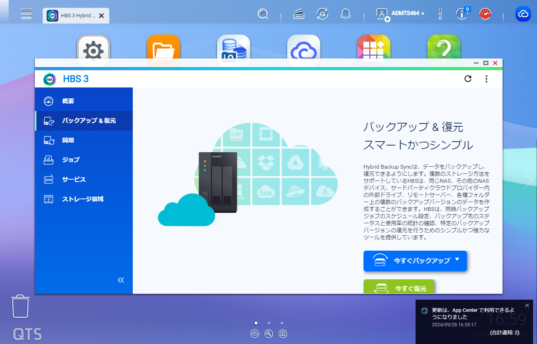
Task: Open event notifications bell icon
Action: (345, 14)
